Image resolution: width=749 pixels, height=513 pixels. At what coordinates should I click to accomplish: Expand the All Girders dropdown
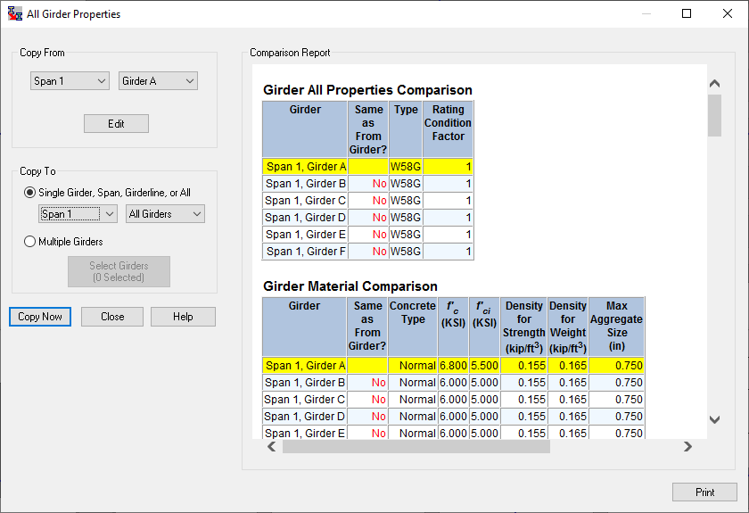coord(165,214)
